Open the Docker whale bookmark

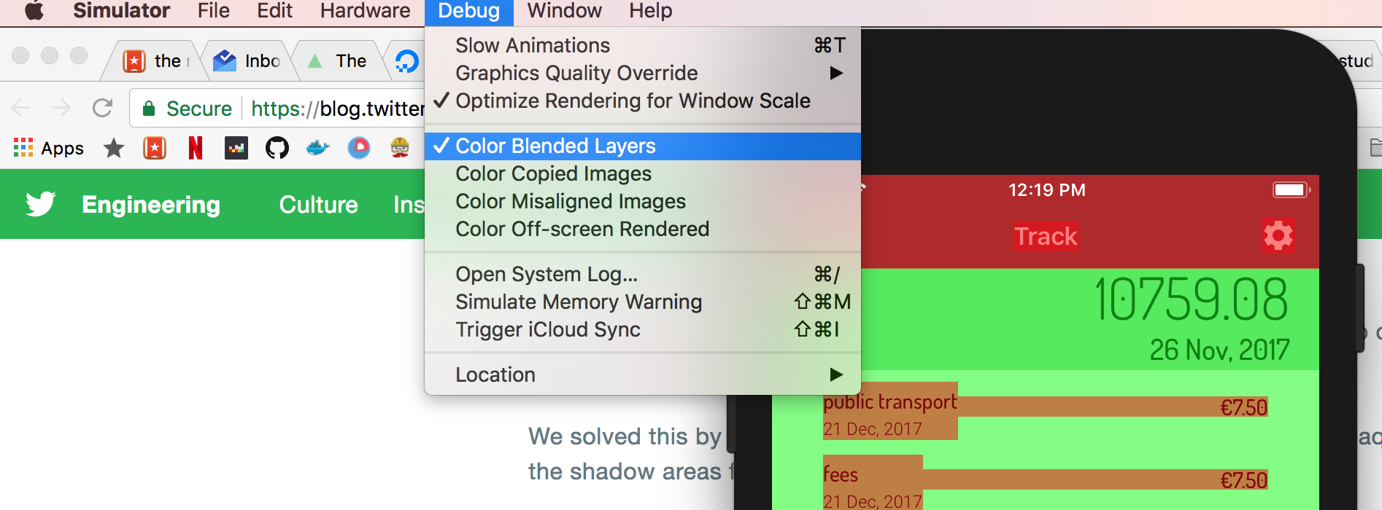pyautogui.click(x=317, y=148)
